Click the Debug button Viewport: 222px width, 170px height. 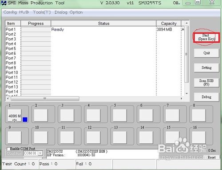click(x=206, y=97)
